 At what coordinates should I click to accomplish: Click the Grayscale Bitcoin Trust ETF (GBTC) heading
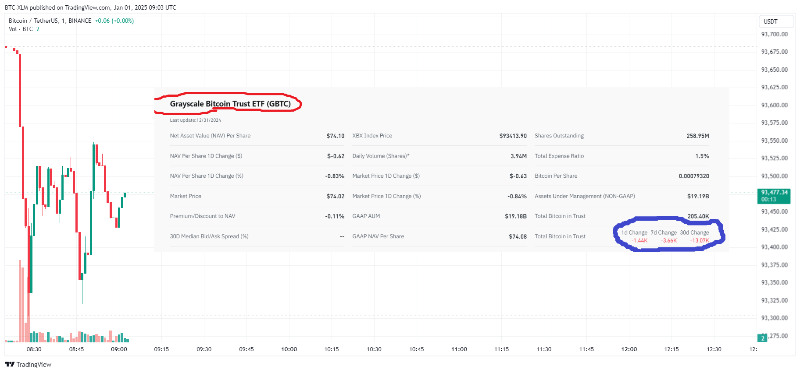tap(230, 104)
